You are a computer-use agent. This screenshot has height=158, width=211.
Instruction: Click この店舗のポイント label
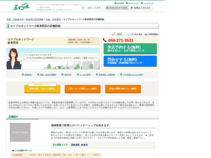coord(24,151)
